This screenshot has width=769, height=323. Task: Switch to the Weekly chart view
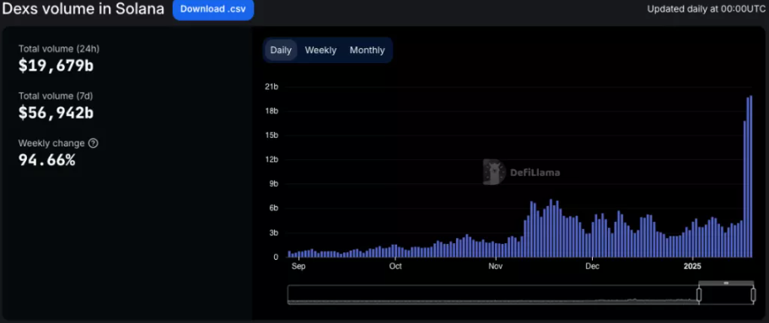pos(320,50)
